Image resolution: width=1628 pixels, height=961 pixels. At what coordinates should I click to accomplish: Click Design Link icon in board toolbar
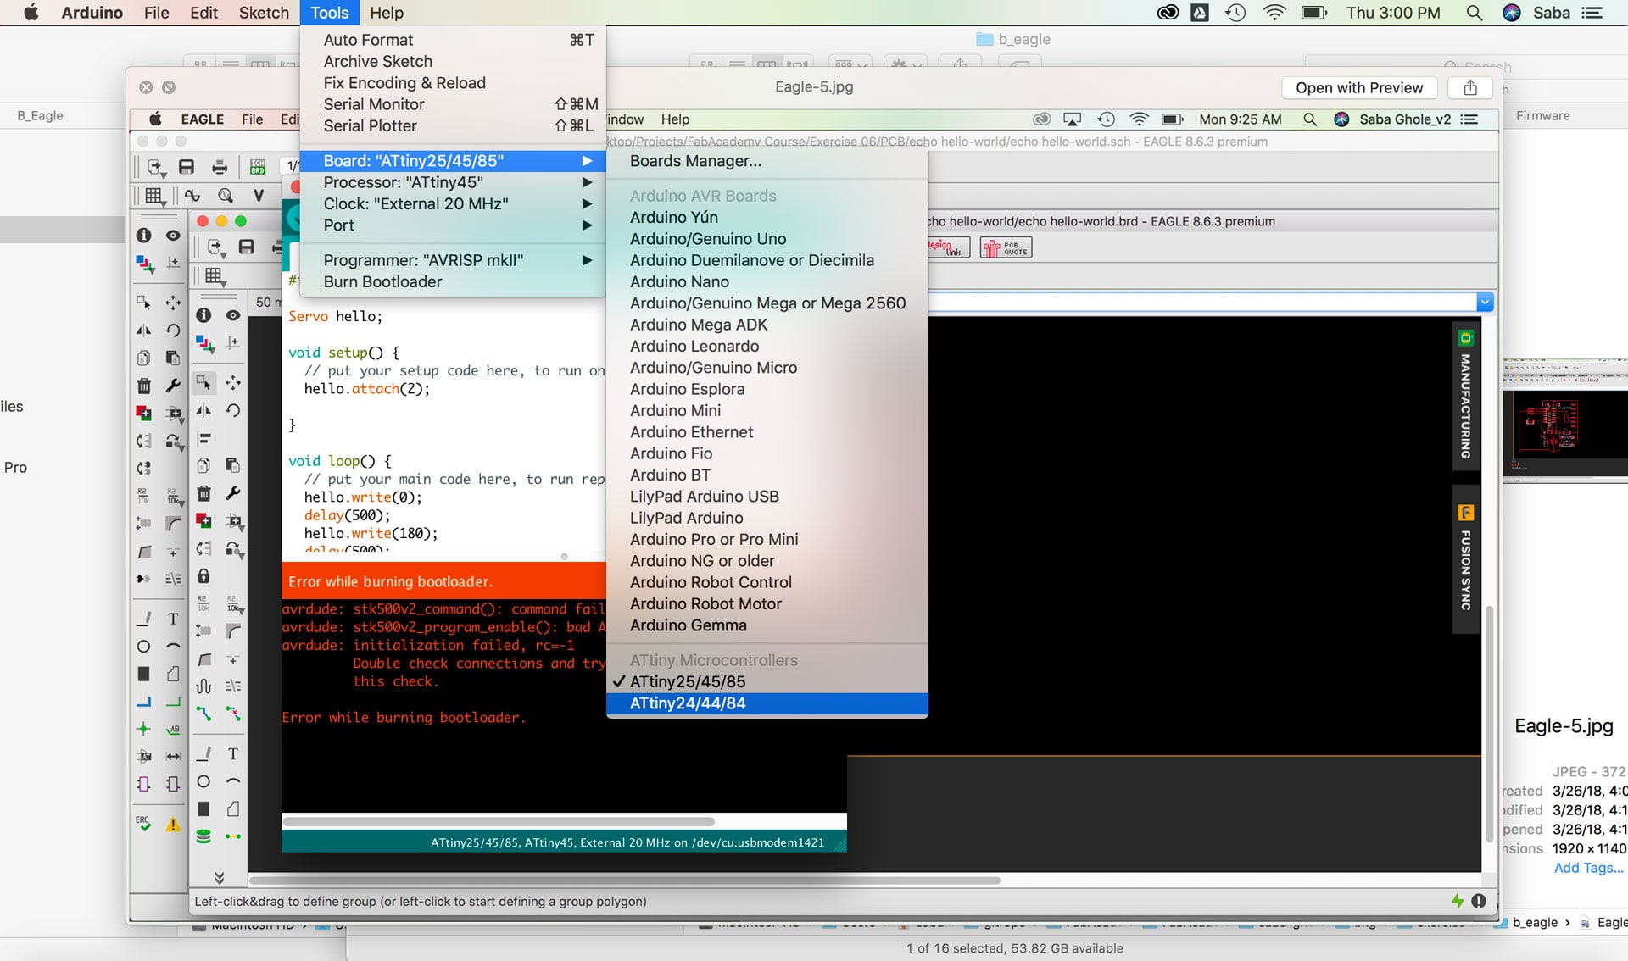coord(945,247)
